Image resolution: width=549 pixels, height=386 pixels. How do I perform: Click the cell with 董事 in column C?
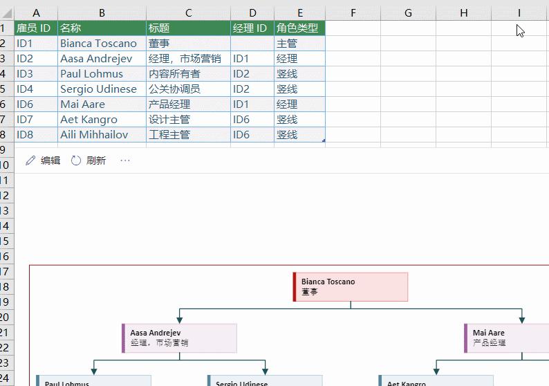(188, 44)
